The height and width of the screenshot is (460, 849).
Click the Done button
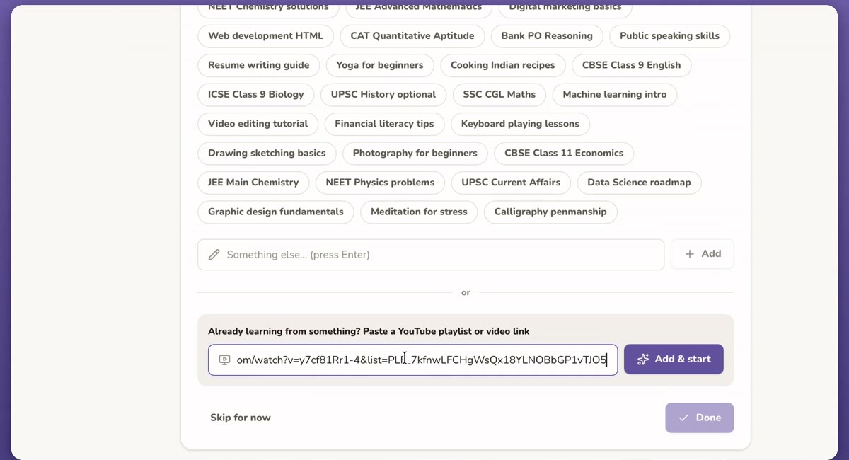(x=699, y=418)
